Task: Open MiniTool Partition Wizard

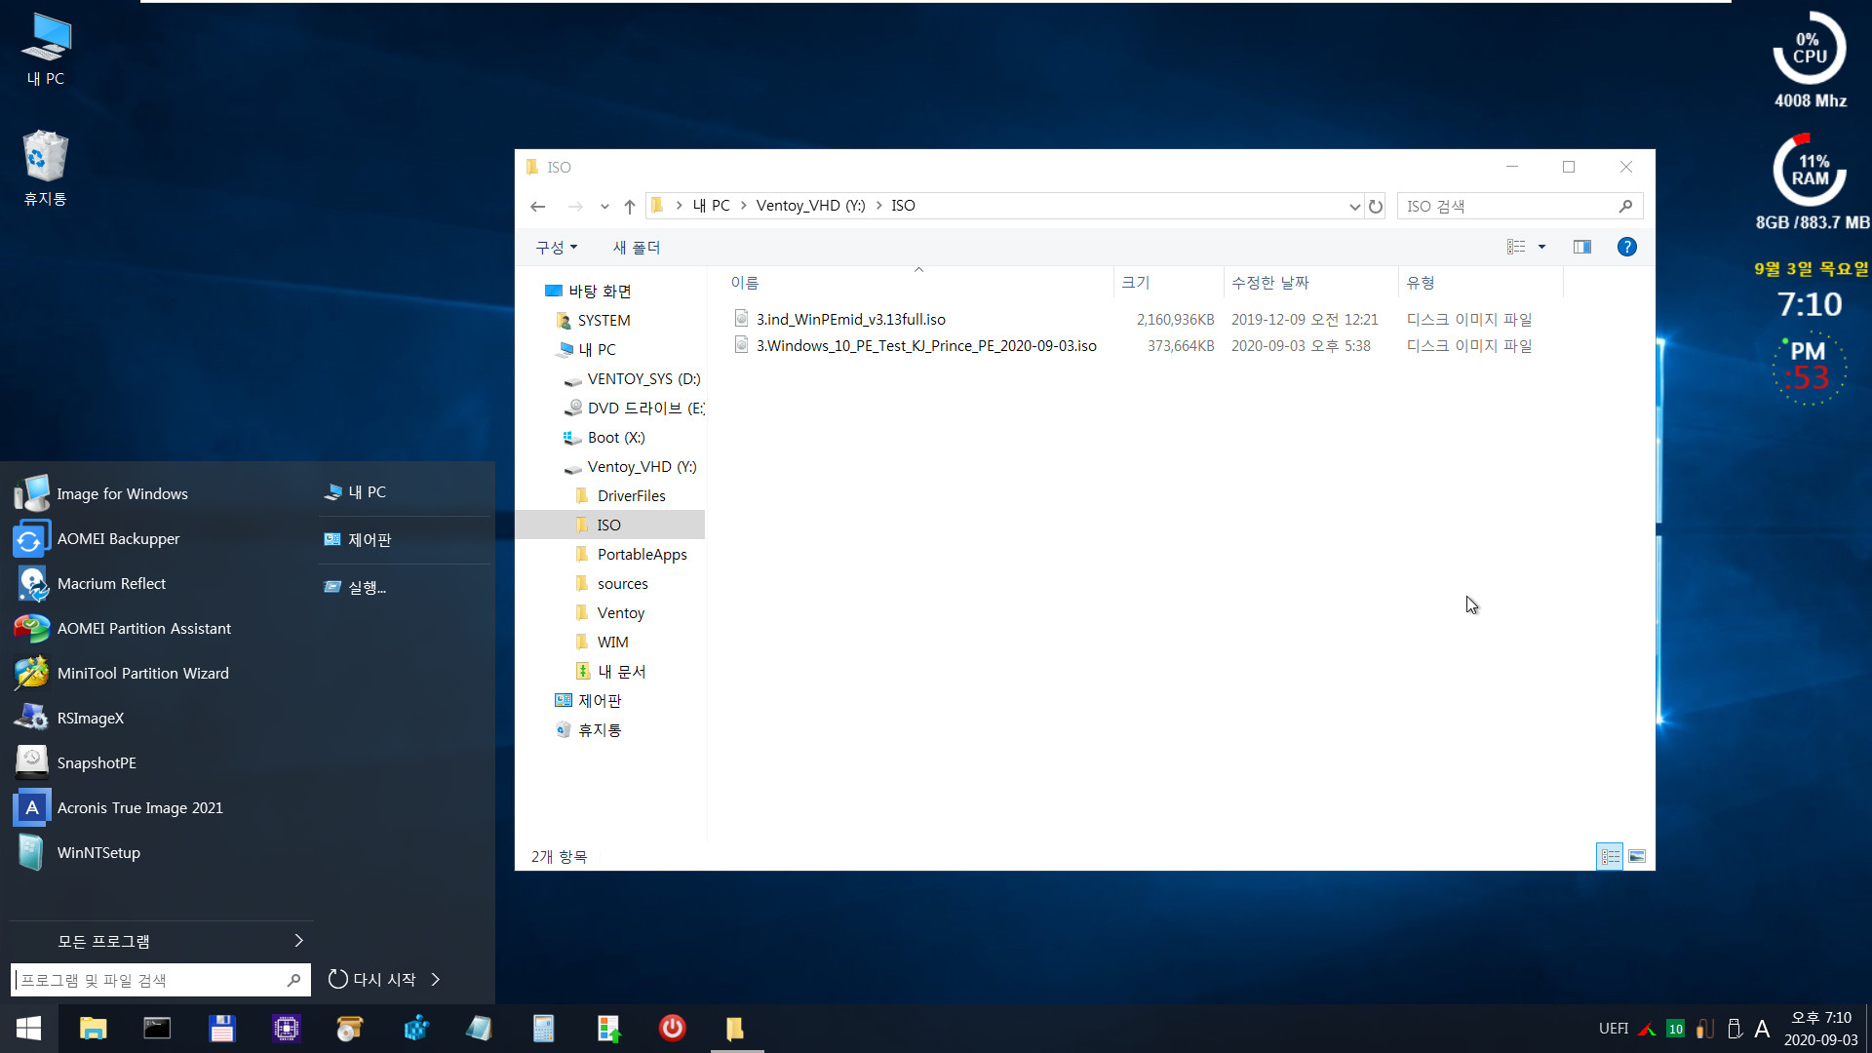Action: point(142,671)
